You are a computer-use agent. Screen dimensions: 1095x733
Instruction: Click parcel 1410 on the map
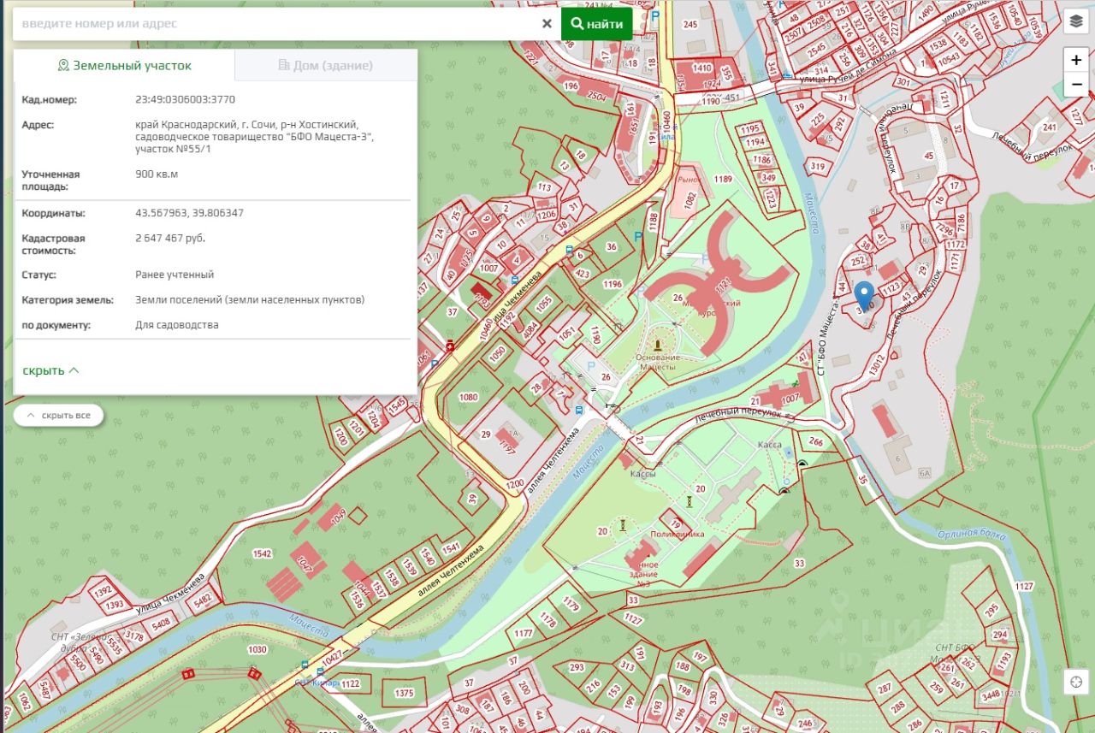[x=701, y=68]
